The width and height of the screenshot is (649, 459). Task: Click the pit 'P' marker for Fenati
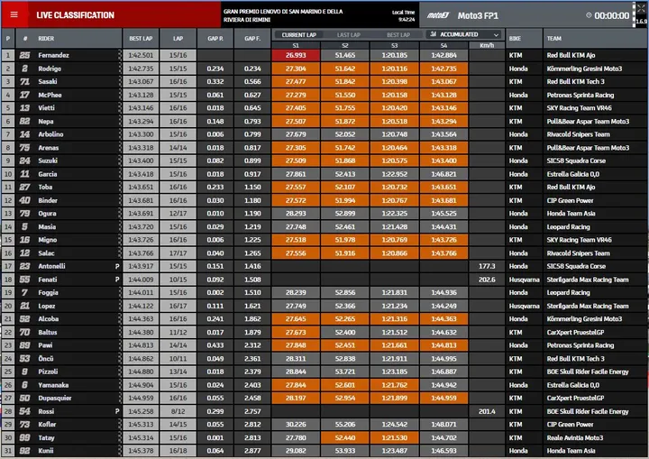coord(117,280)
